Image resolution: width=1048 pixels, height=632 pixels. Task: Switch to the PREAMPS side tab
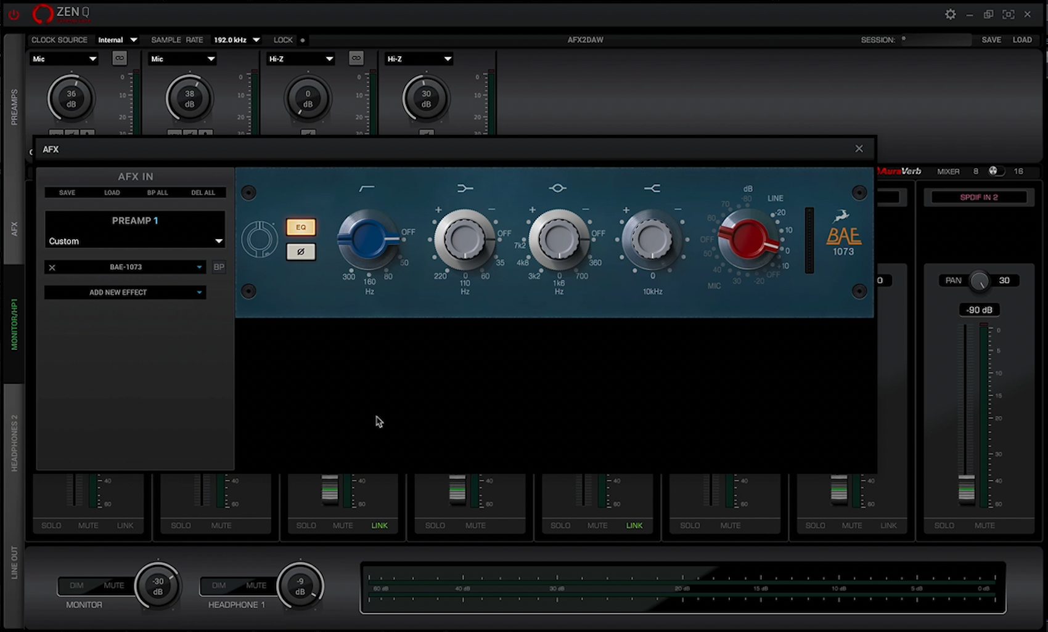pos(14,107)
